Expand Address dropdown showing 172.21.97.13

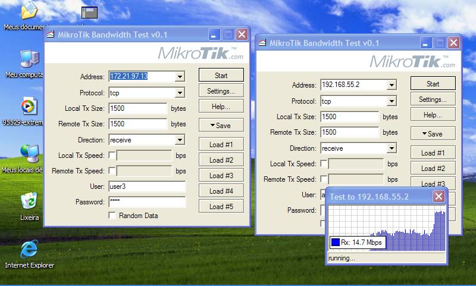click(180, 77)
